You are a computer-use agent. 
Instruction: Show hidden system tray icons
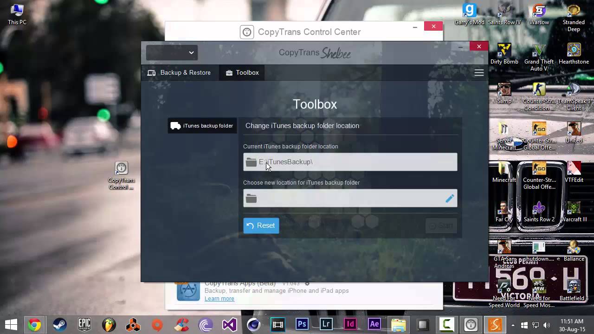click(x=513, y=325)
